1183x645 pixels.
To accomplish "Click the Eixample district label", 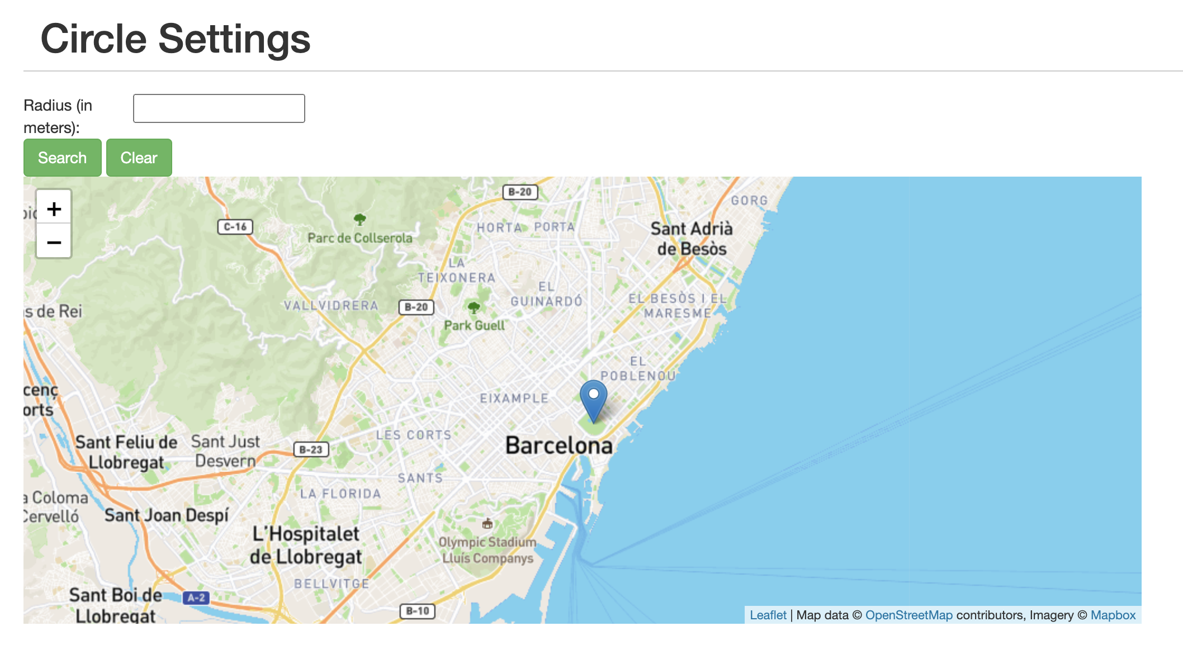I will click(514, 399).
